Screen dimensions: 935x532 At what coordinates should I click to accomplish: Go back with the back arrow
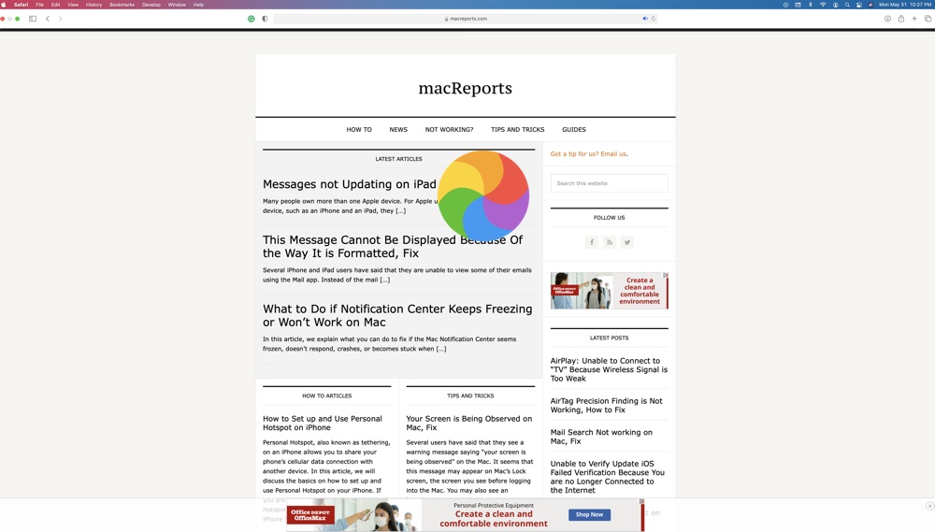click(x=48, y=19)
